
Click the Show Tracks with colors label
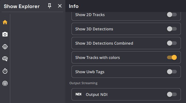click(97, 58)
